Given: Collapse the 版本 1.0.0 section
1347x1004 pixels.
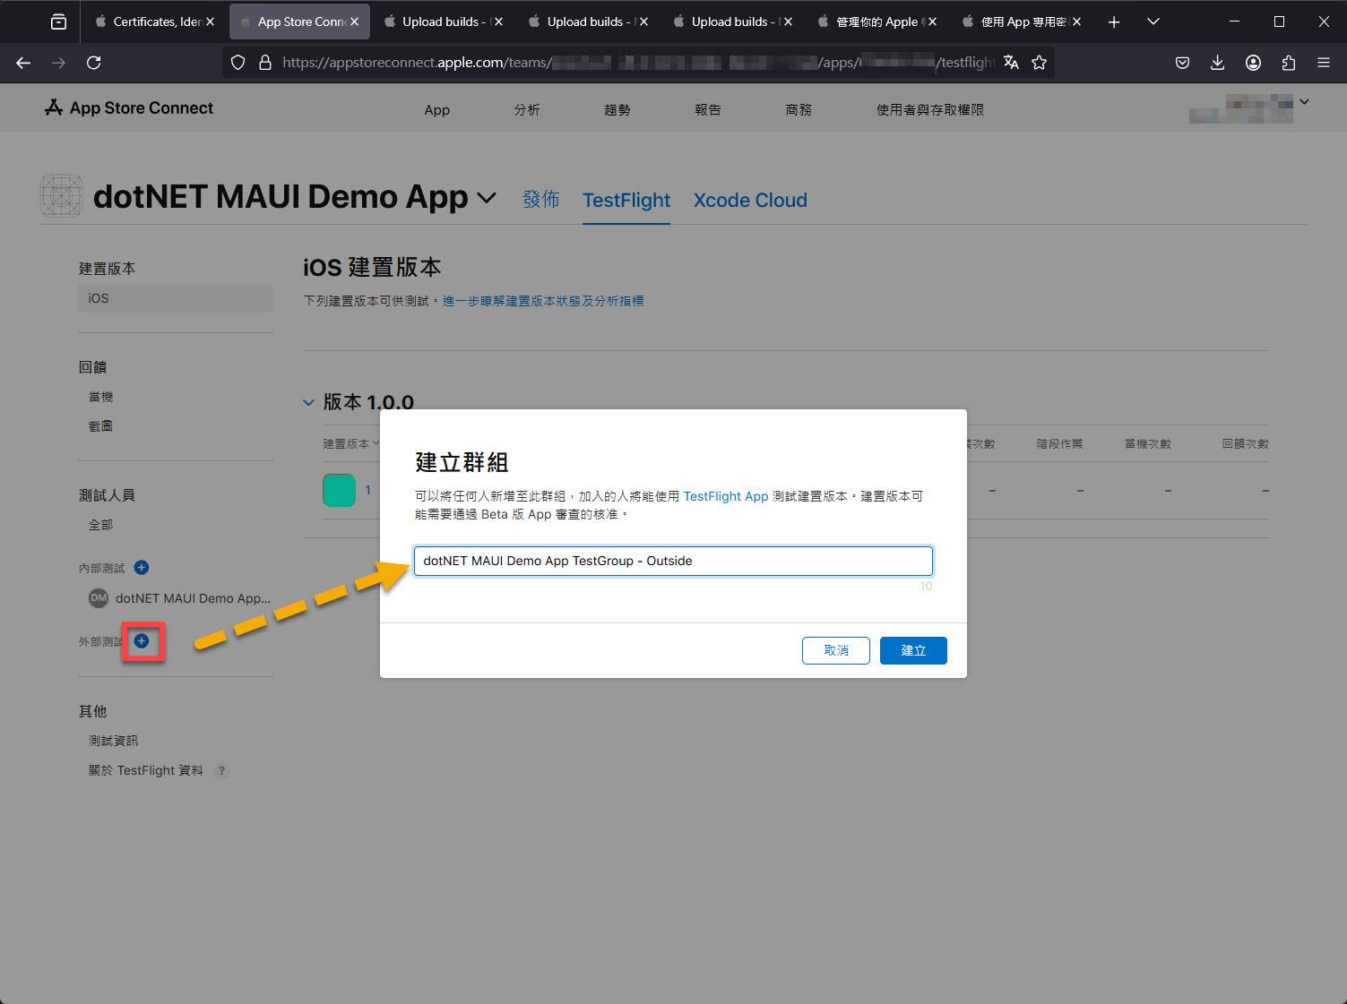Looking at the screenshot, I should (309, 403).
